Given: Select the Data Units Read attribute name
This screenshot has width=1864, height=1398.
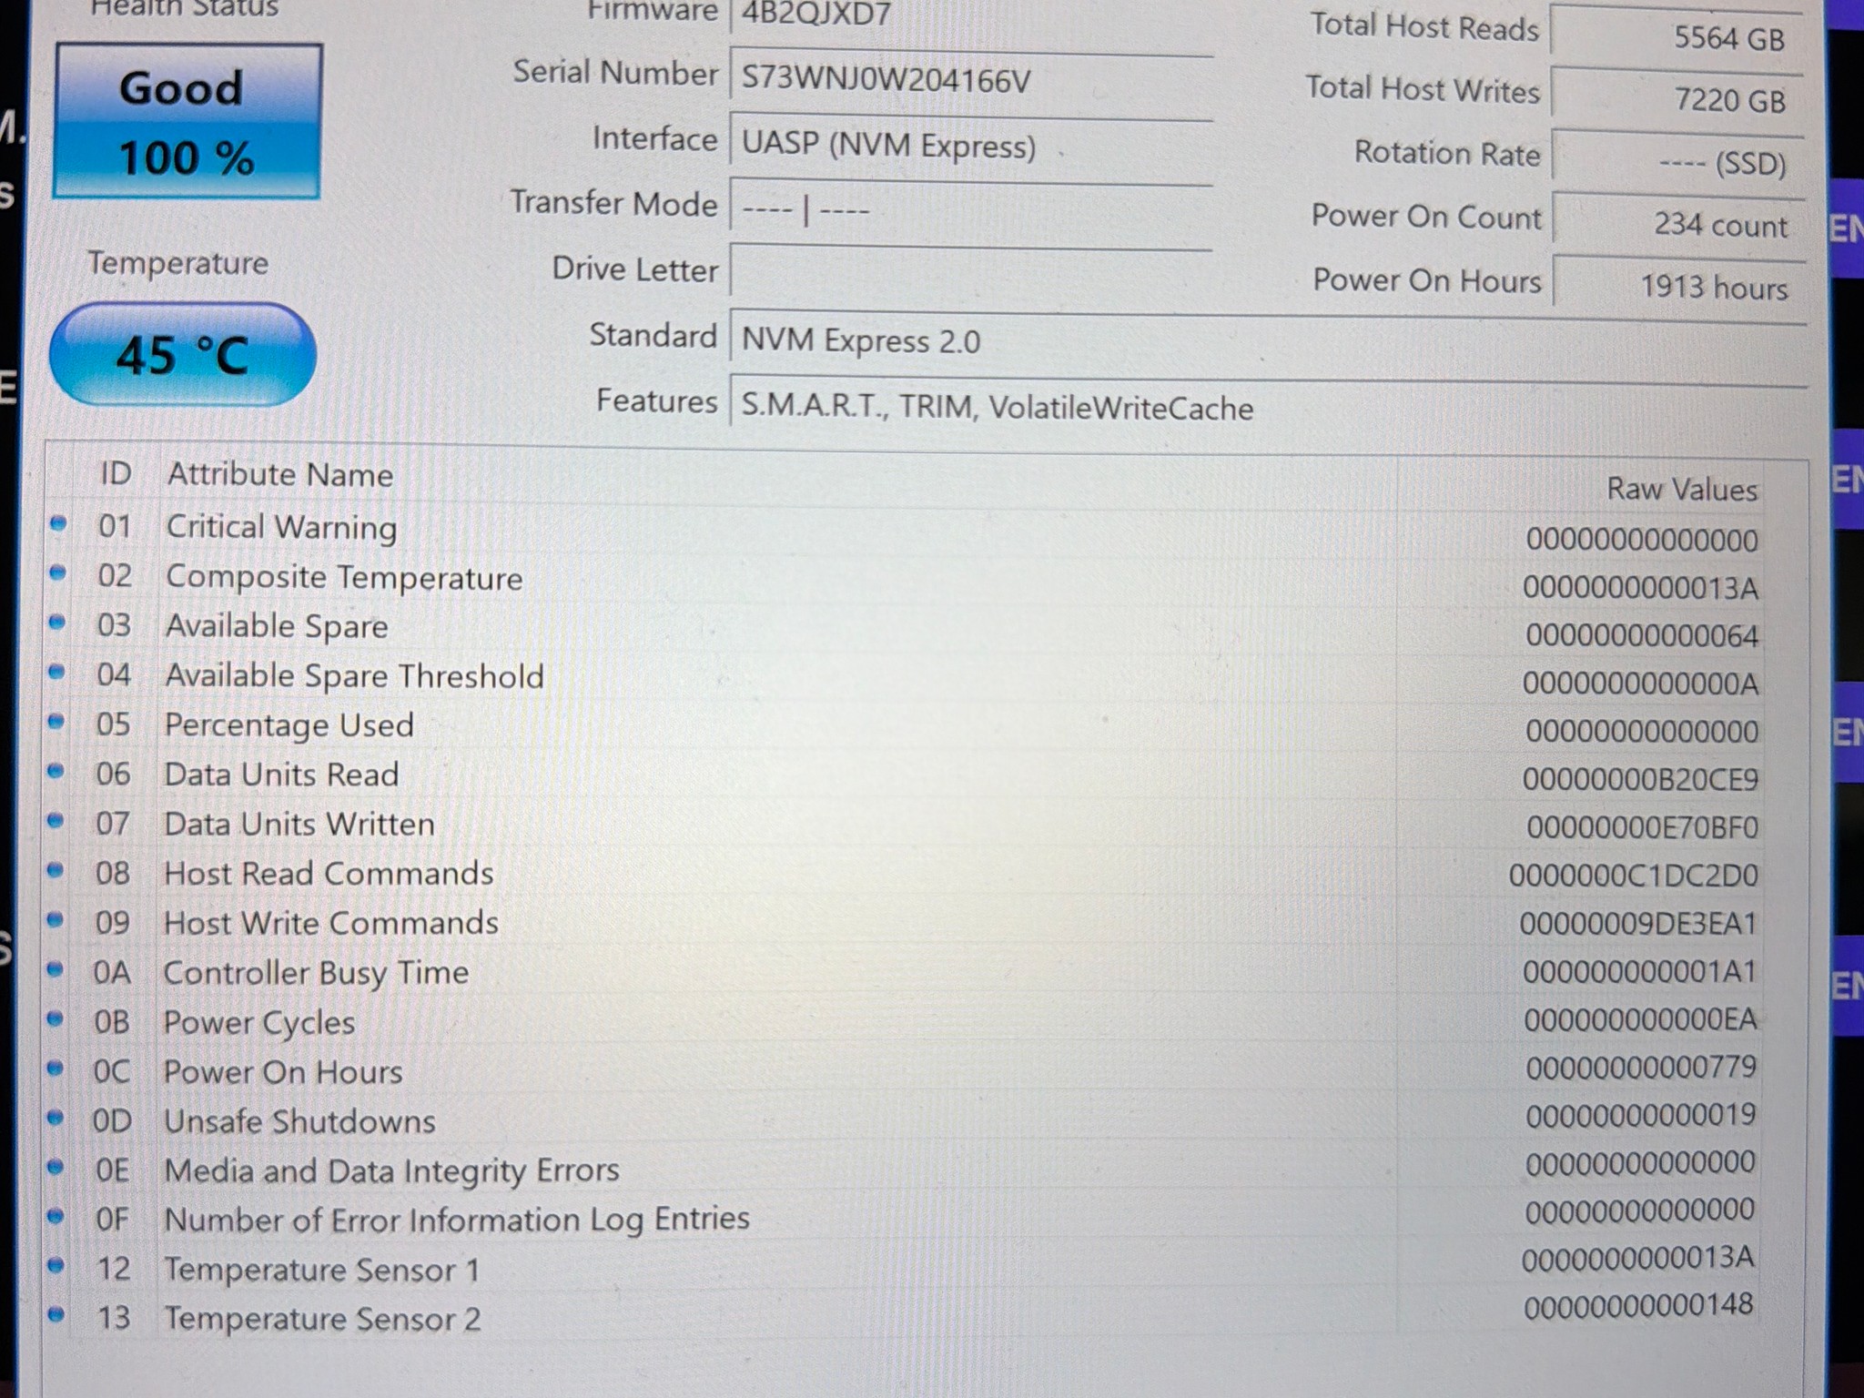Looking at the screenshot, I should [281, 775].
